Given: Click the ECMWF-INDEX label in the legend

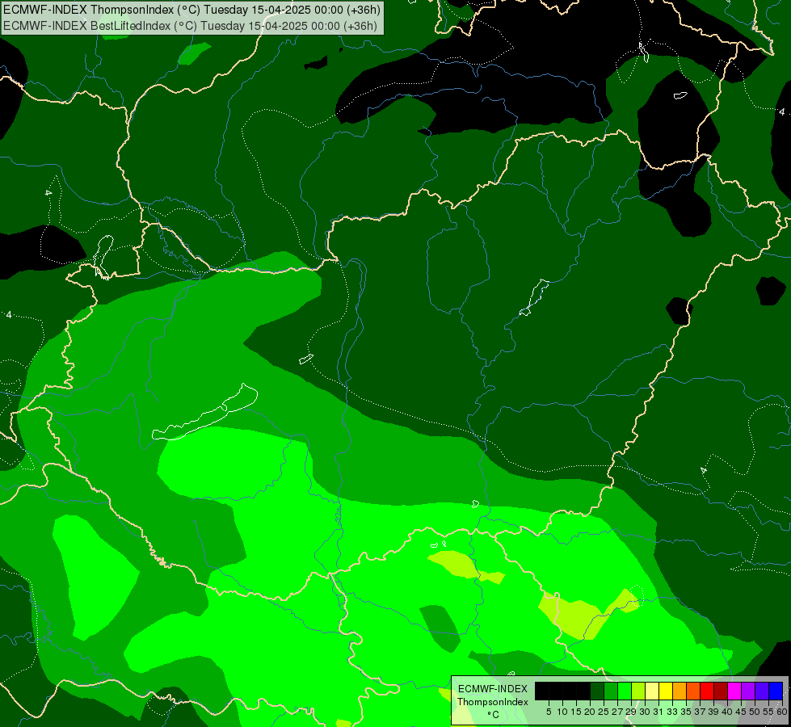Looking at the screenshot, I should click(493, 689).
